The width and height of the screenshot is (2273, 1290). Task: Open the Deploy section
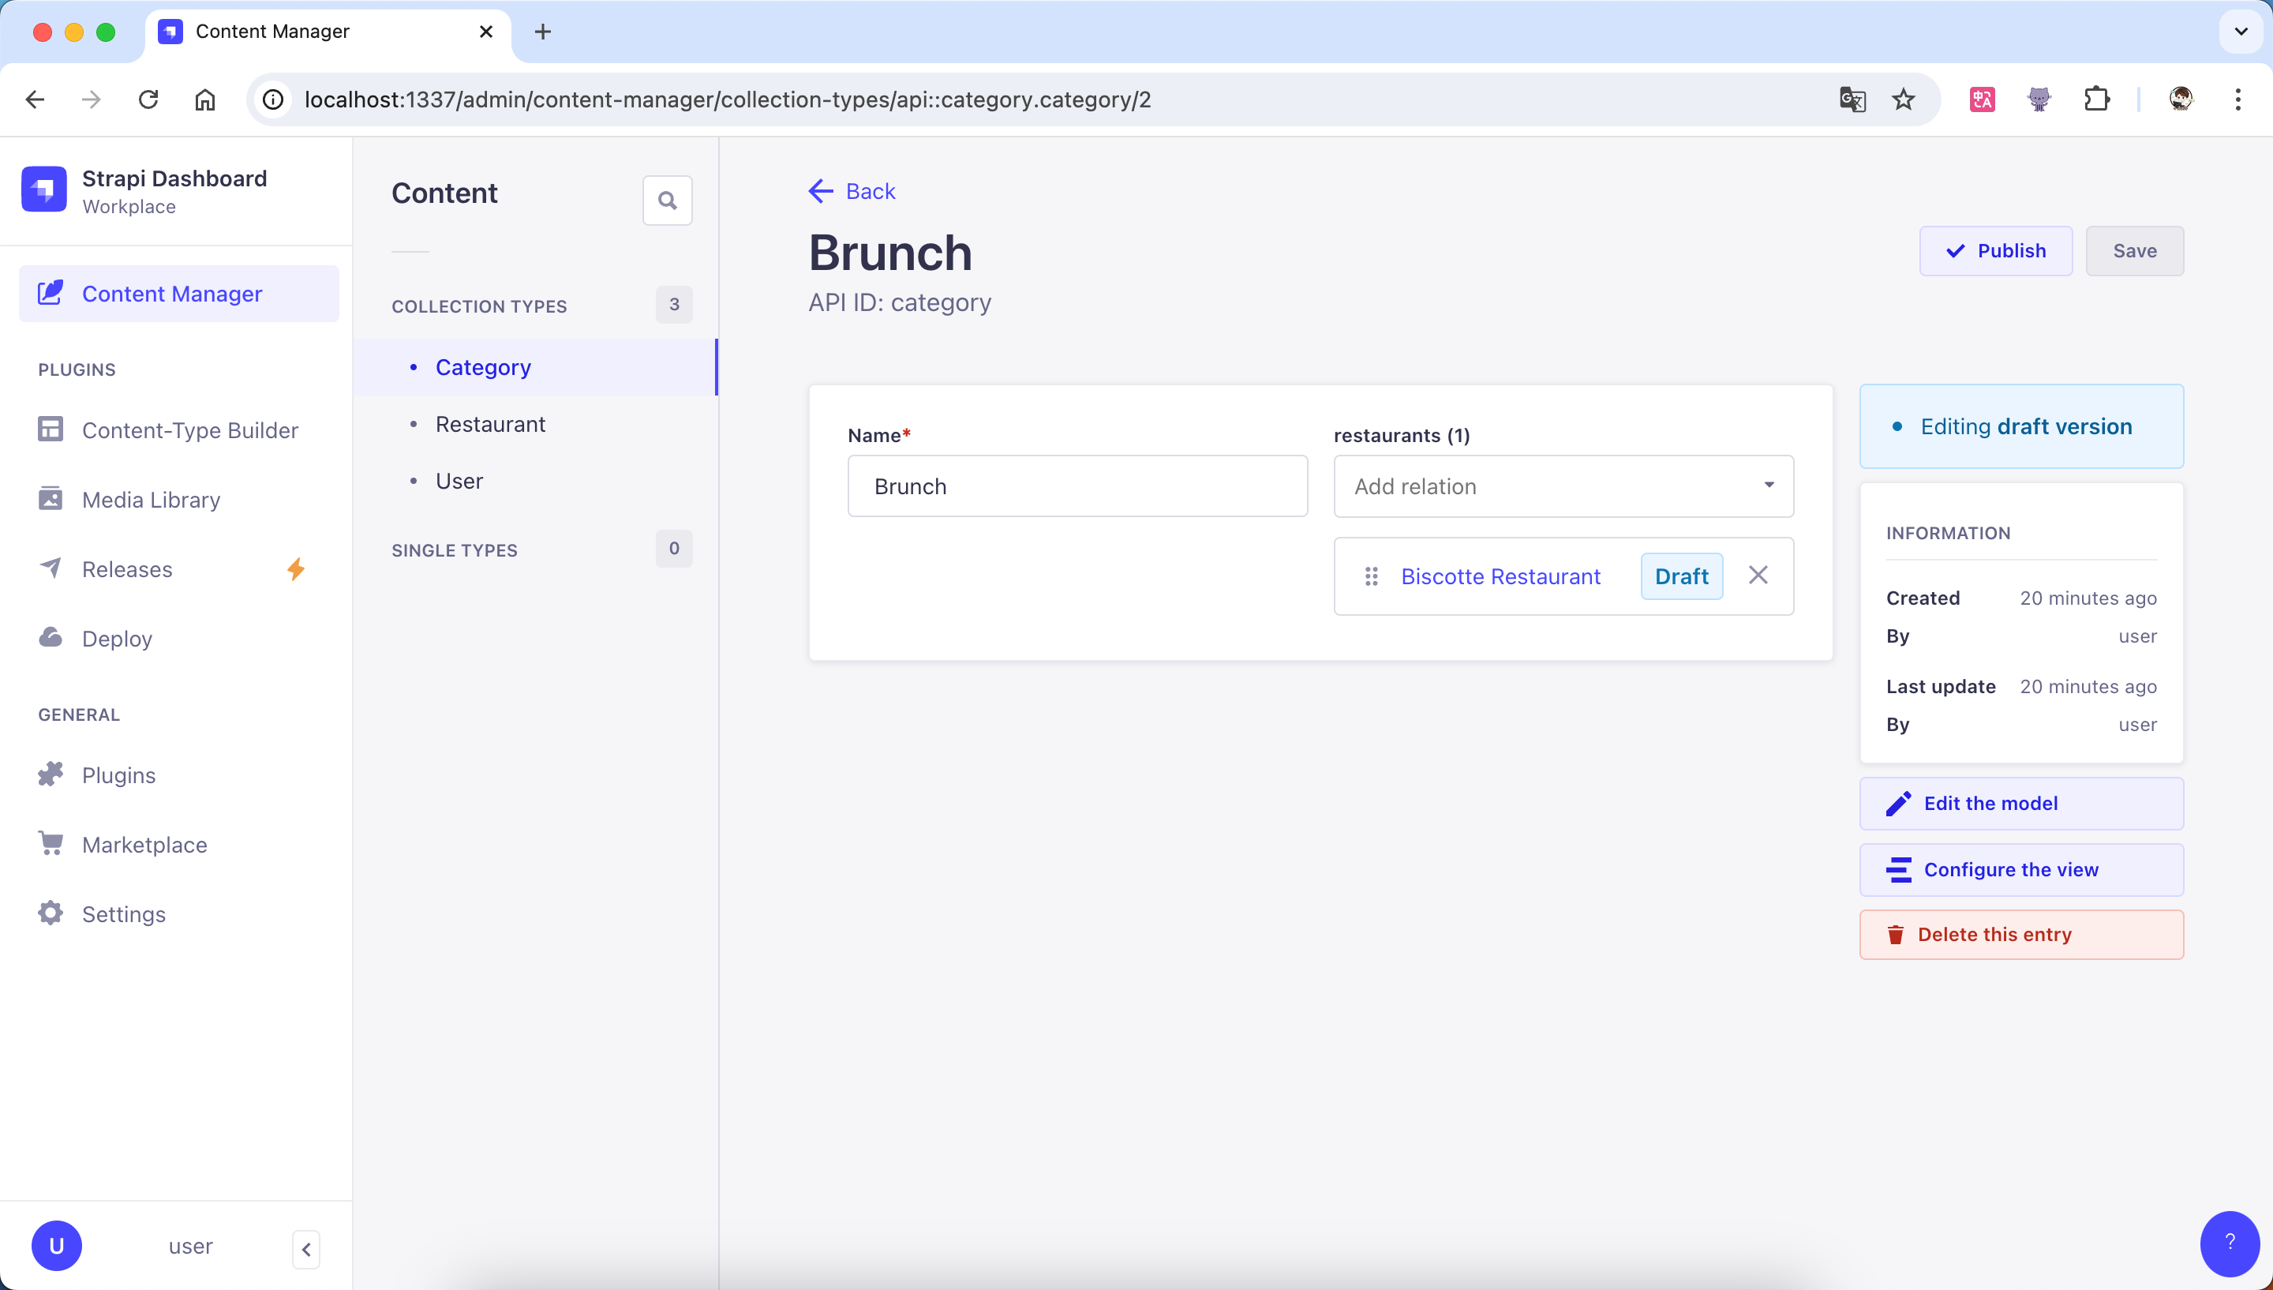tap(117, 639)
